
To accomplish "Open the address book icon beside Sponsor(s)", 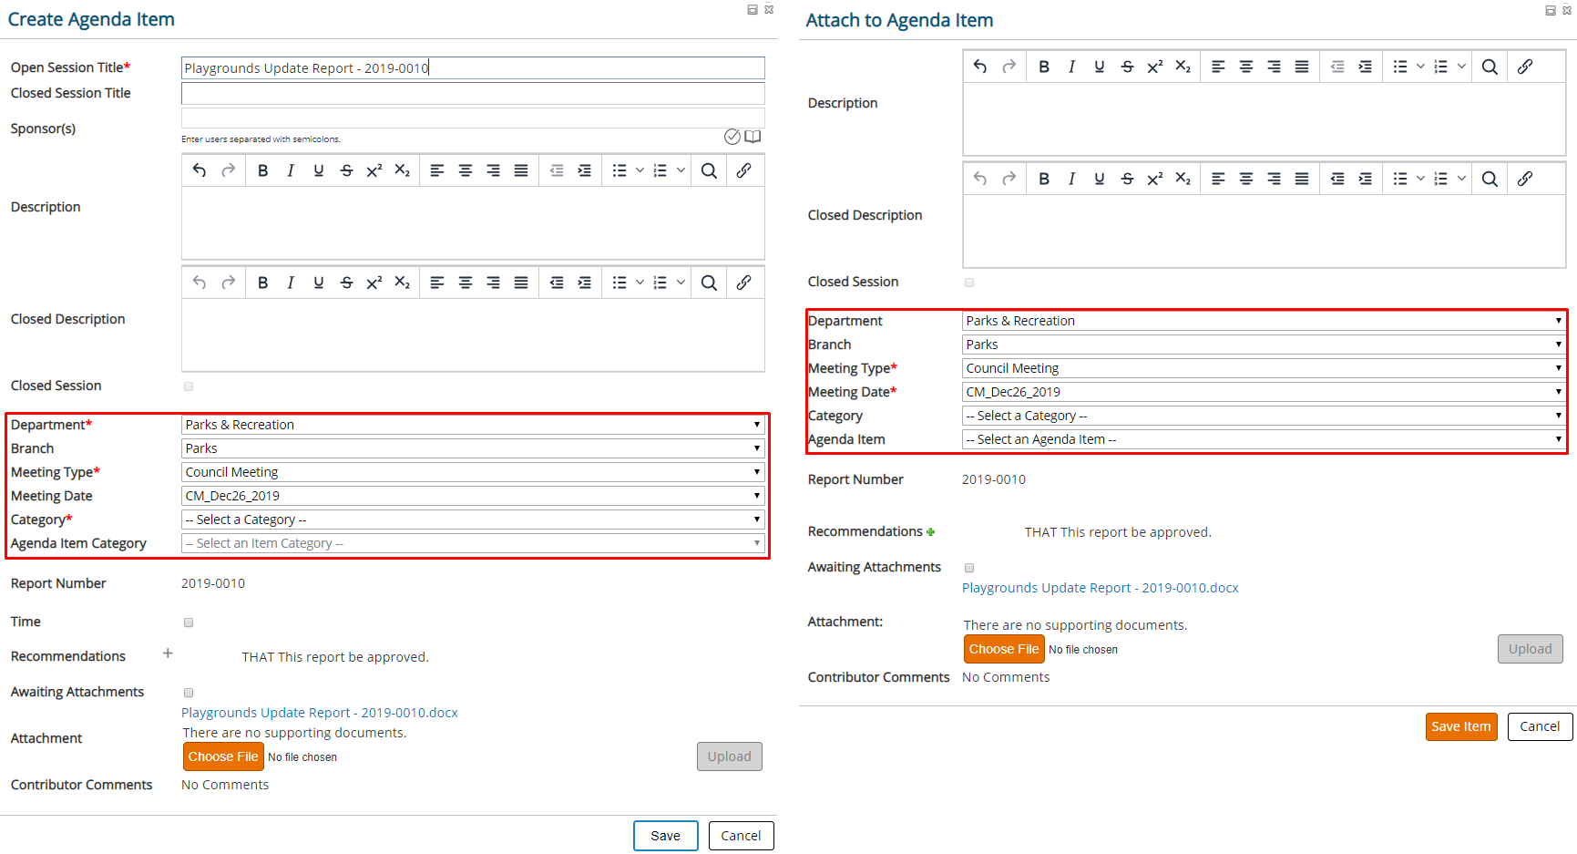I will [x=753, y=137].
